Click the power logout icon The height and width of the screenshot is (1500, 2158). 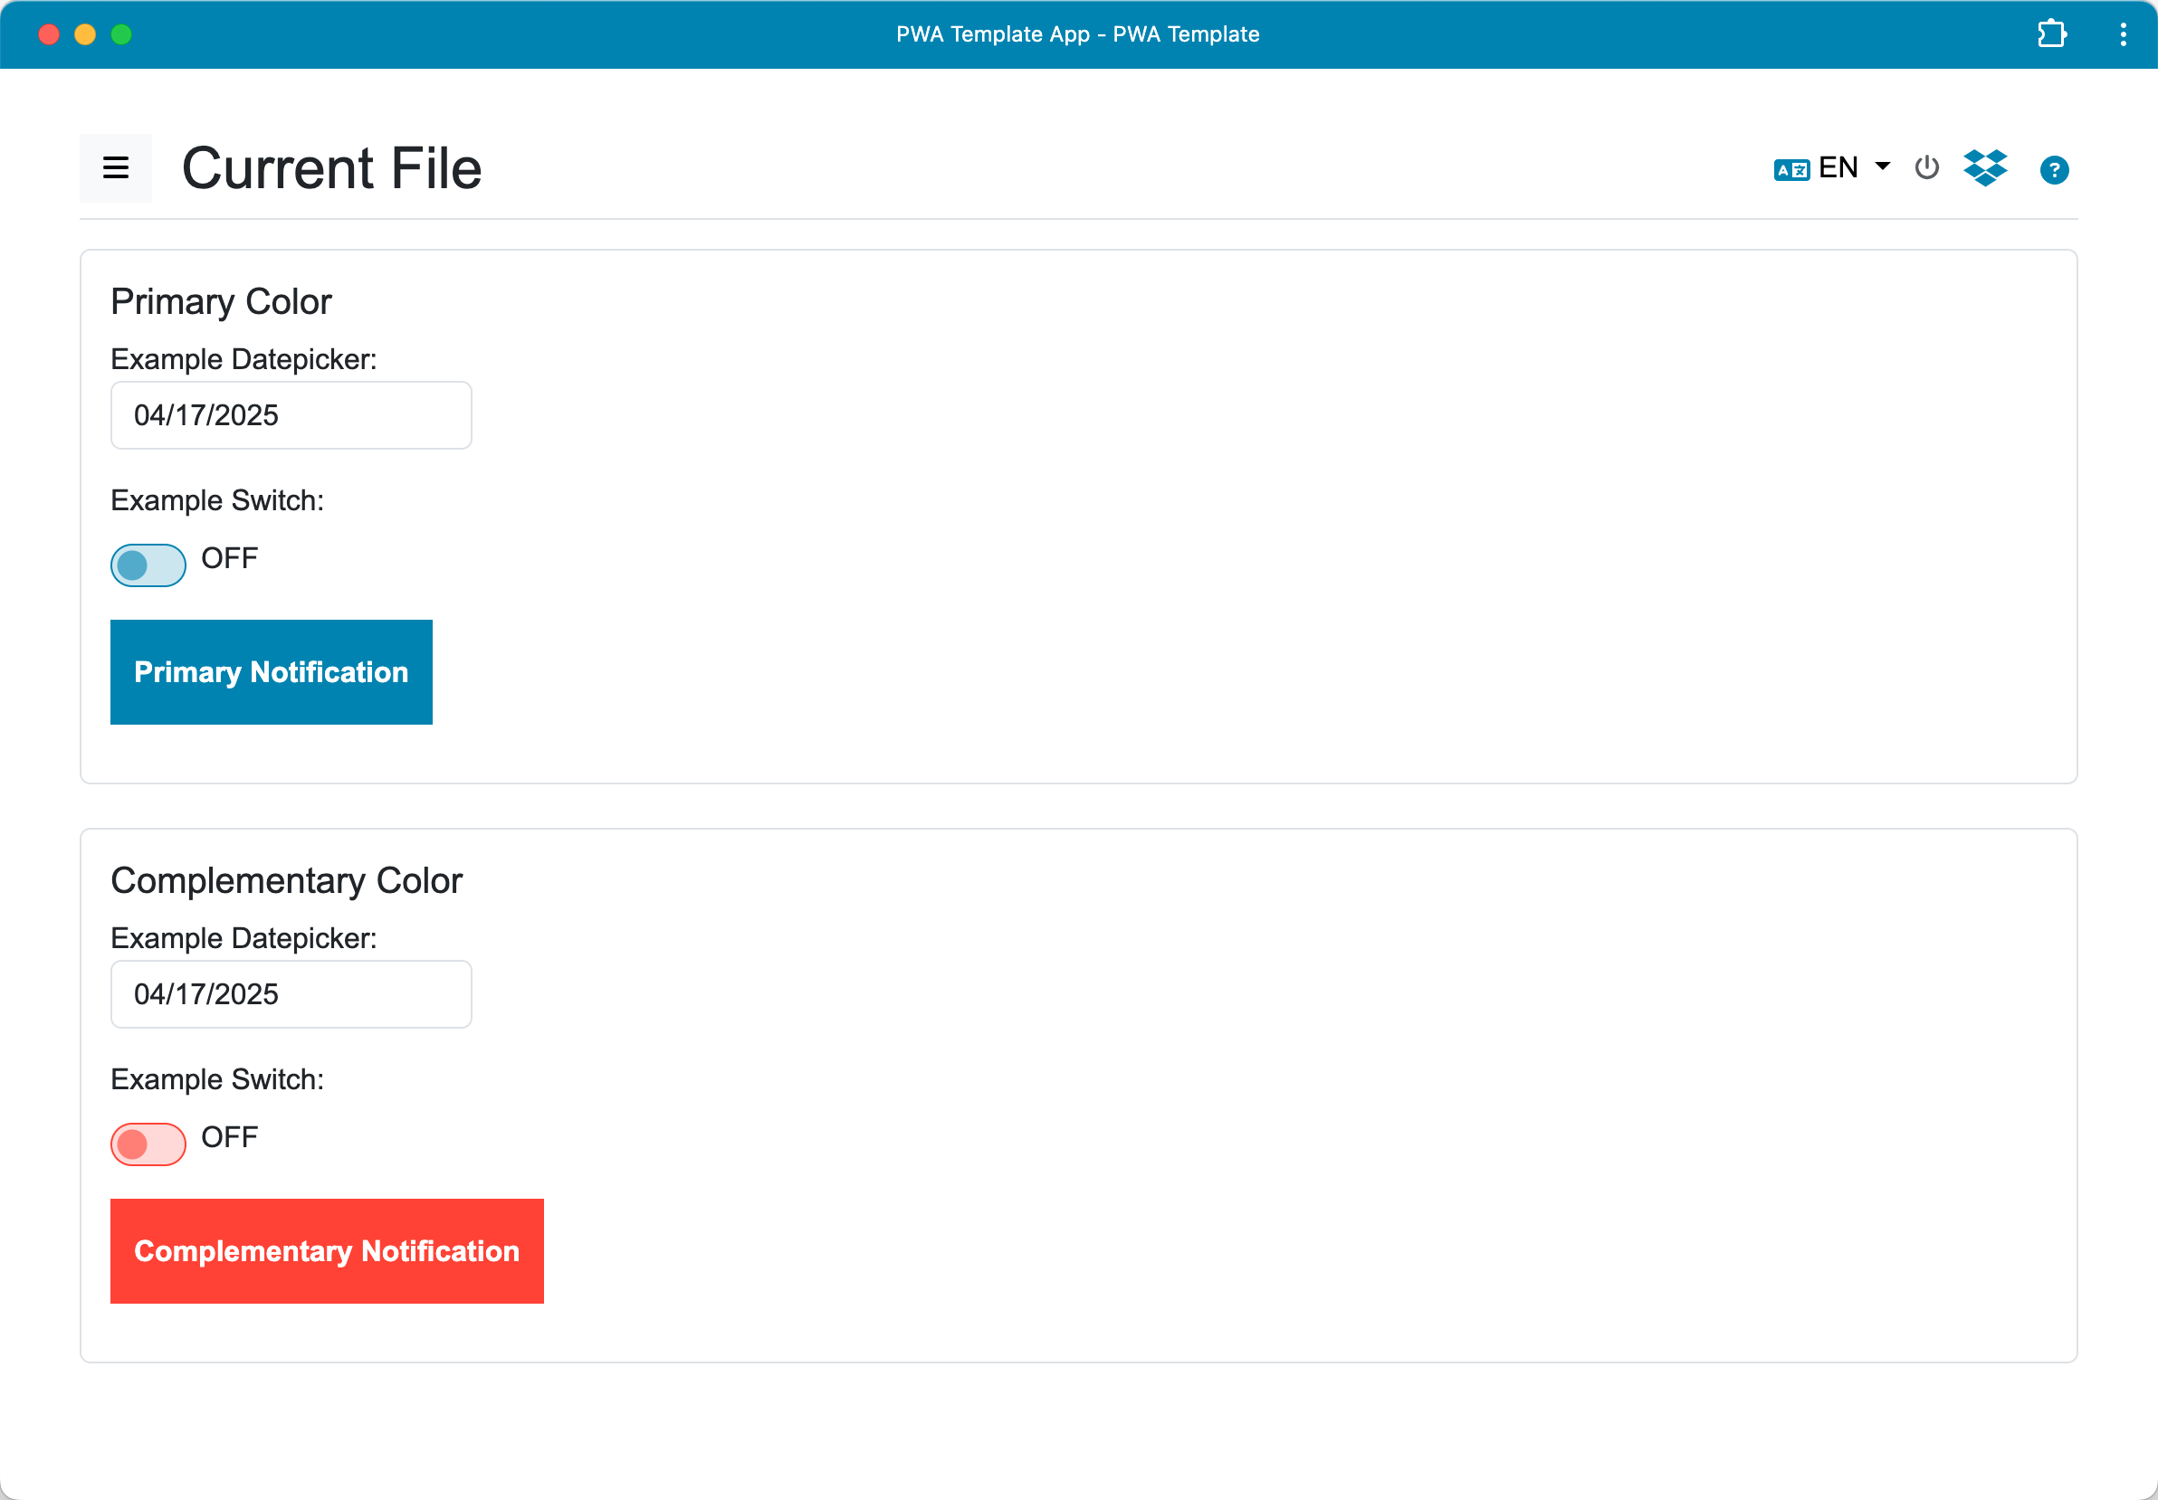1926,168
